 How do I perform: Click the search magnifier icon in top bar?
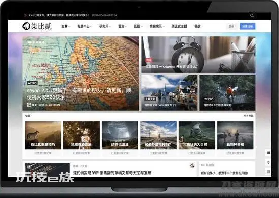click(252, 15)
